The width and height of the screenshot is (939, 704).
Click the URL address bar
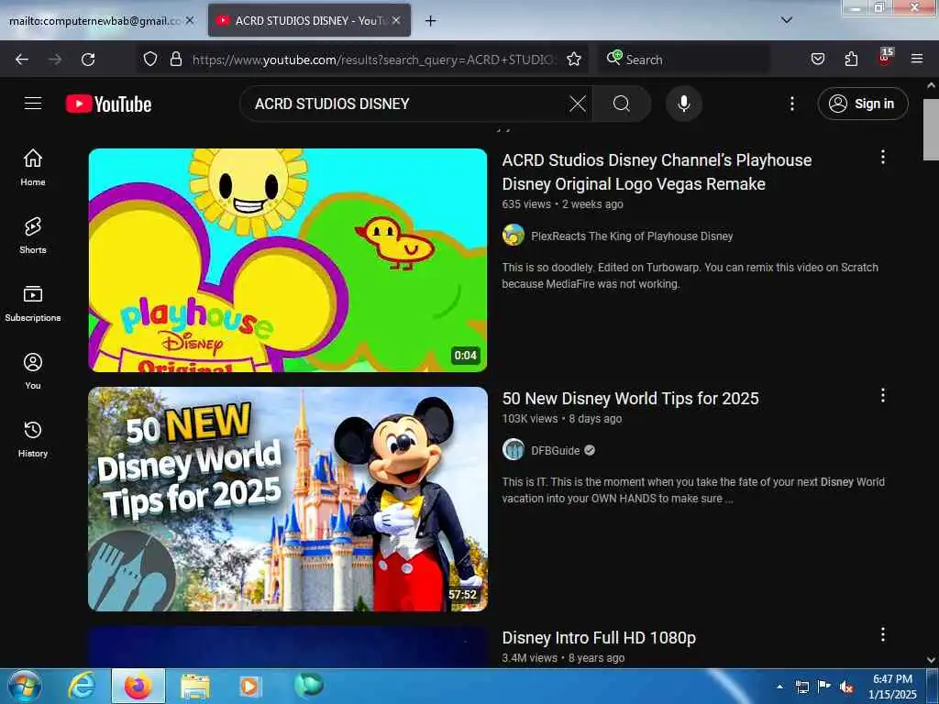[374, 60]
